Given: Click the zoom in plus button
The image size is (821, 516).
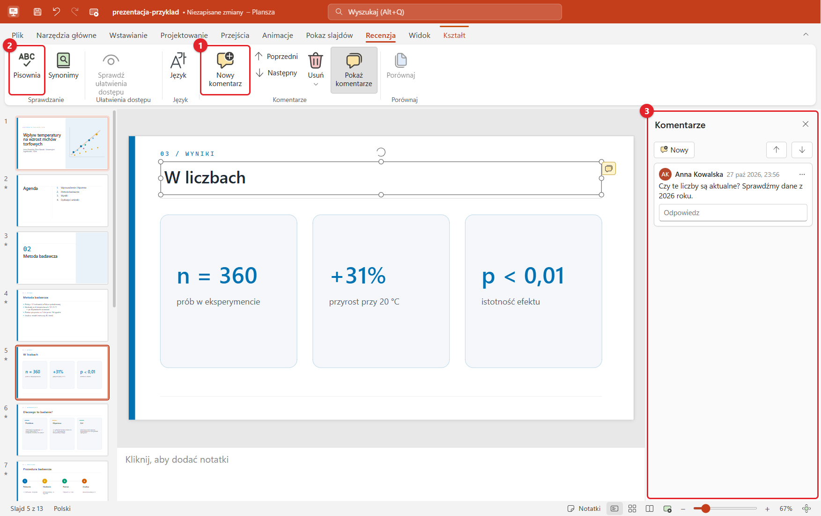Looking at the screenshot, I should 767,509.
